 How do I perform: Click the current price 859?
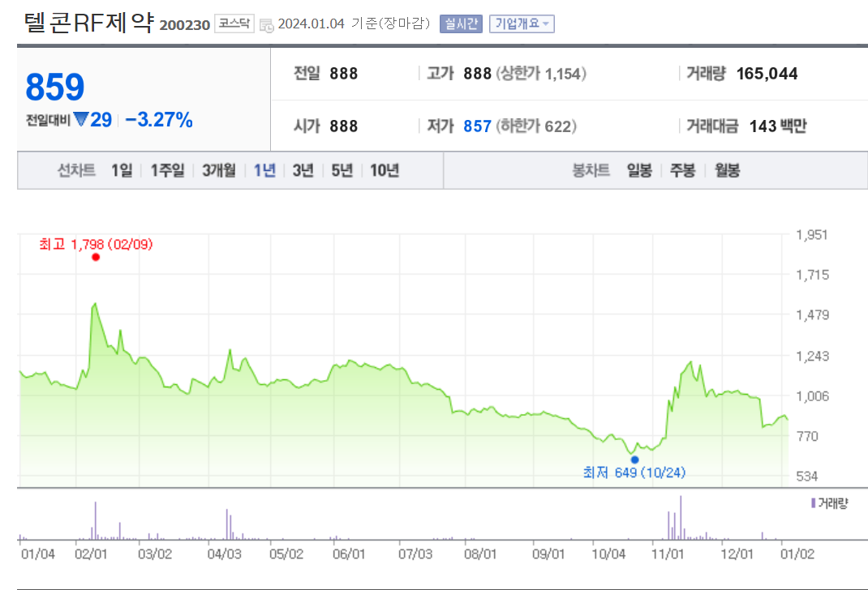click(x=55, y=87)
